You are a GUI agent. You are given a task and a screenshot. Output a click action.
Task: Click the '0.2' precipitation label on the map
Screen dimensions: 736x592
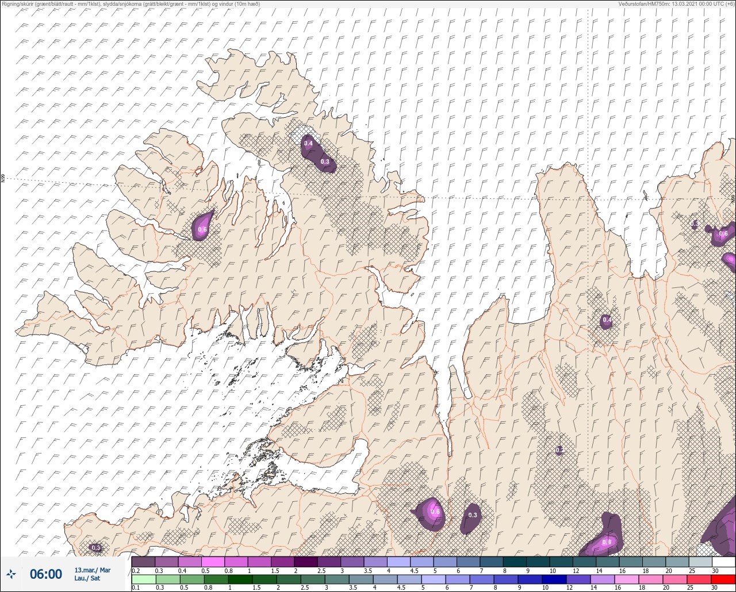(559, 450)
